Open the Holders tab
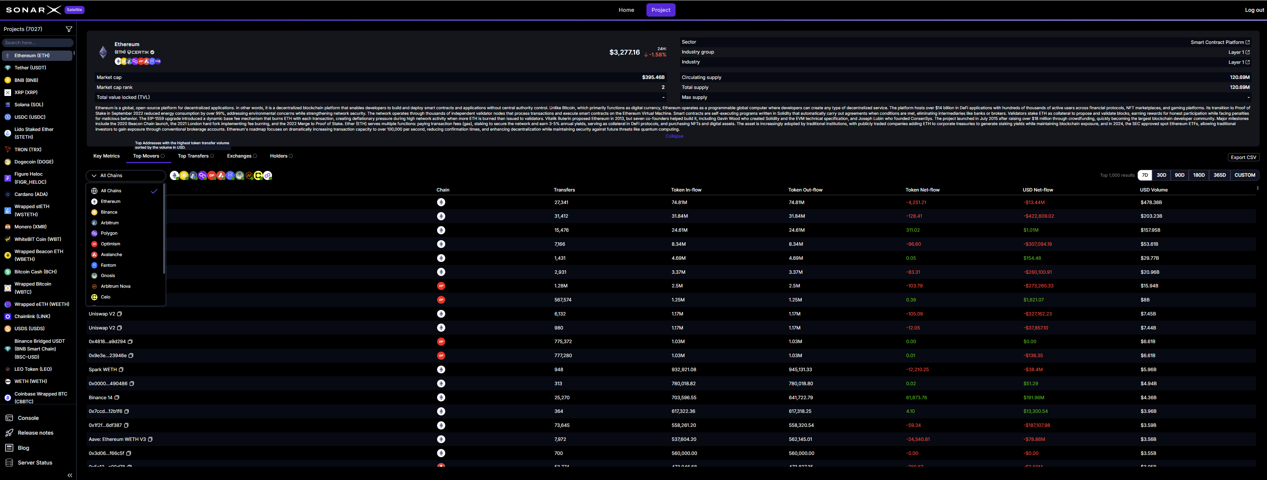Image resolution: width=1267 pixels, height=480 pixels. tap(278, 156)
